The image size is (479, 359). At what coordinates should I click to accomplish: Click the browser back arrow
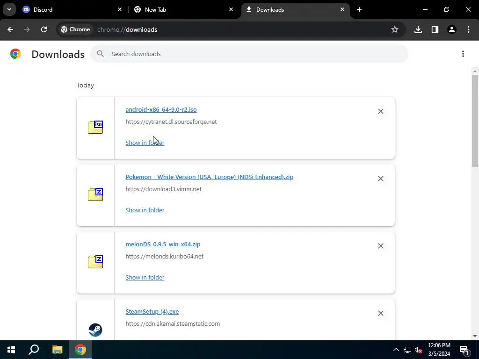(10, 29)
